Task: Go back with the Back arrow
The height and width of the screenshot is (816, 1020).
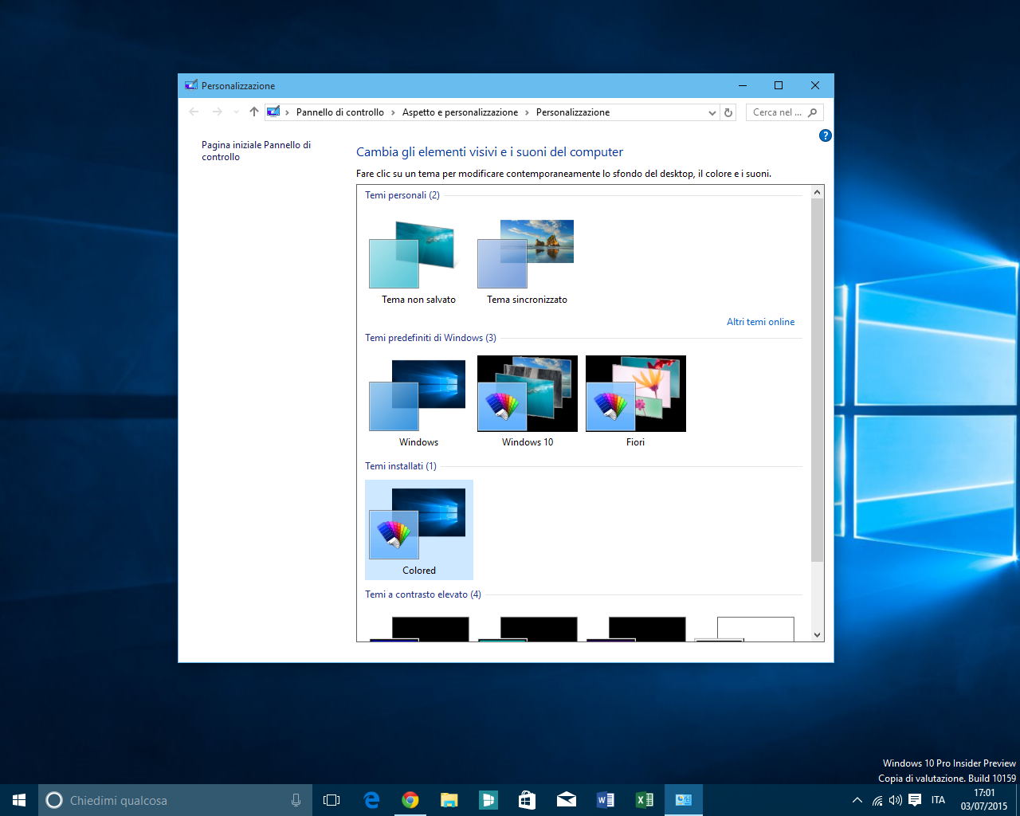Action: 194,112
